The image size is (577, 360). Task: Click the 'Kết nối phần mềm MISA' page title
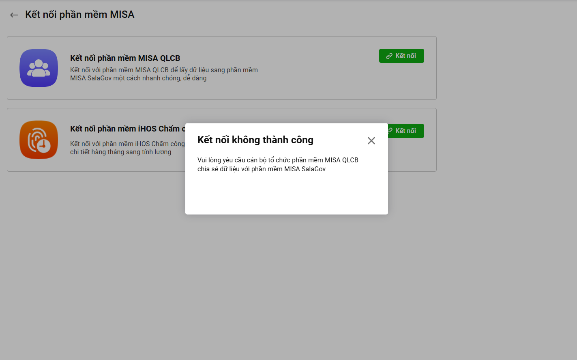(x=79, y=15)
